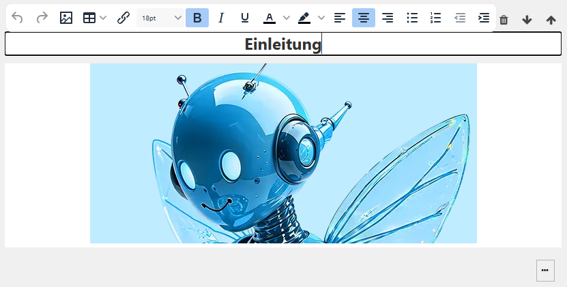
Task: Insert a hyperlink with link icon
Action: pyautogui.click(x=123, y=18)
